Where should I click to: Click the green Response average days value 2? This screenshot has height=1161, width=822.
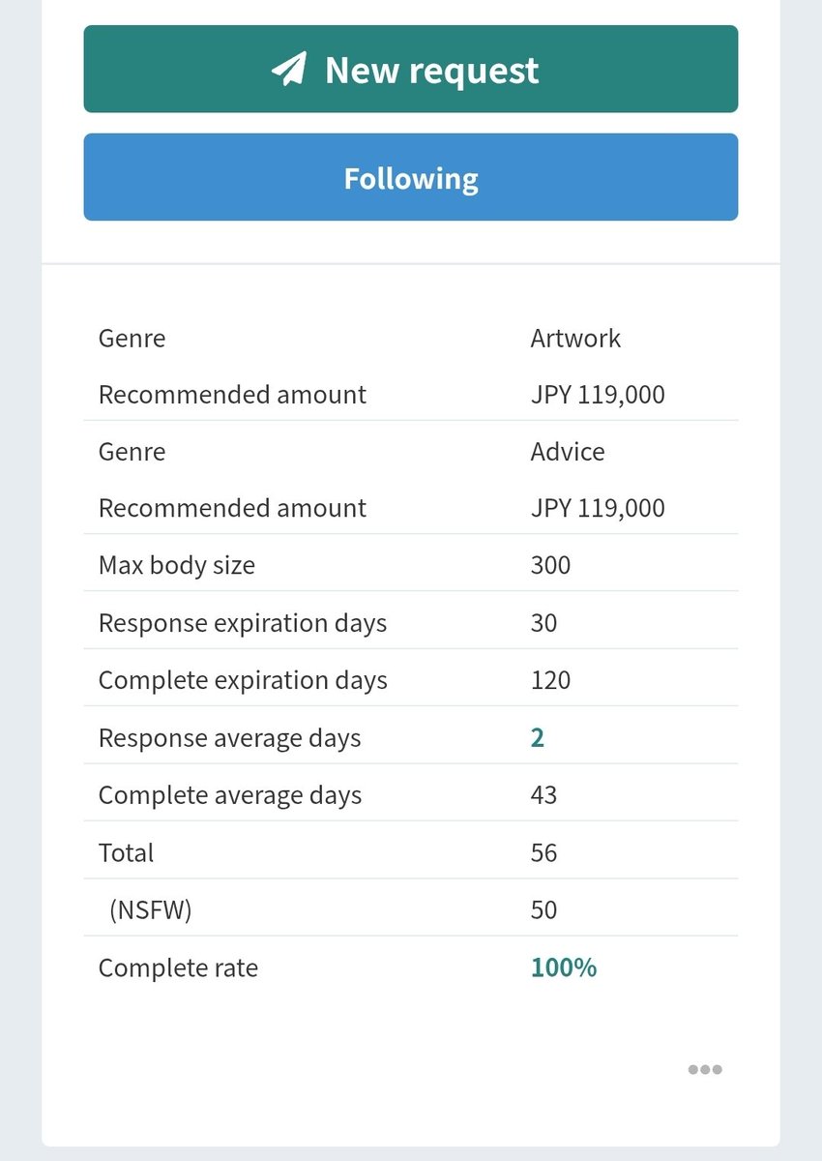coord(538,737)
